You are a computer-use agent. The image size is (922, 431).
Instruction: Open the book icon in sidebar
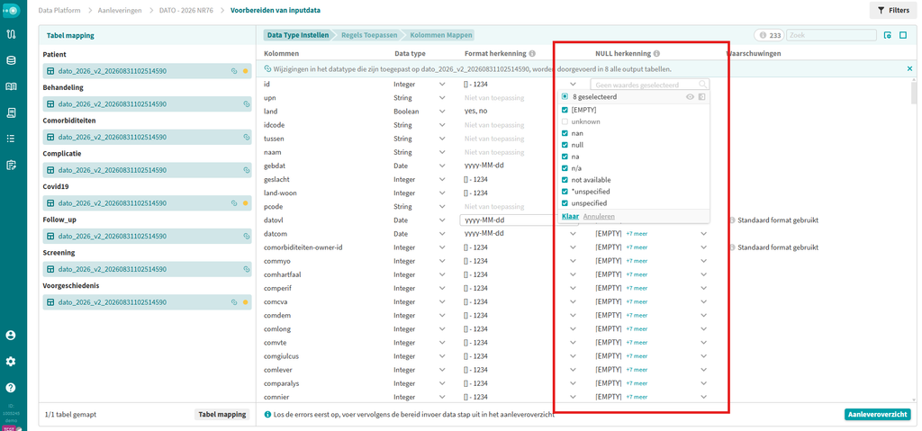coord(11,87)
